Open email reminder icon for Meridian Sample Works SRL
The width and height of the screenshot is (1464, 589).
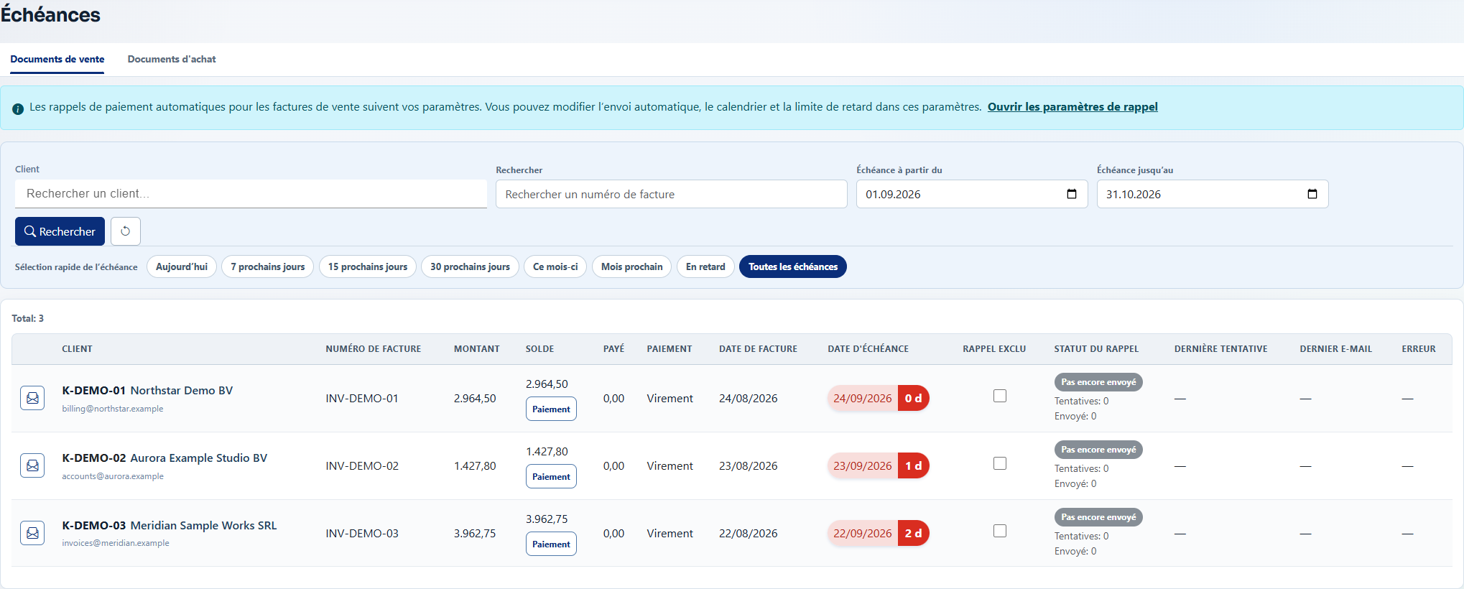pos(32,533)
